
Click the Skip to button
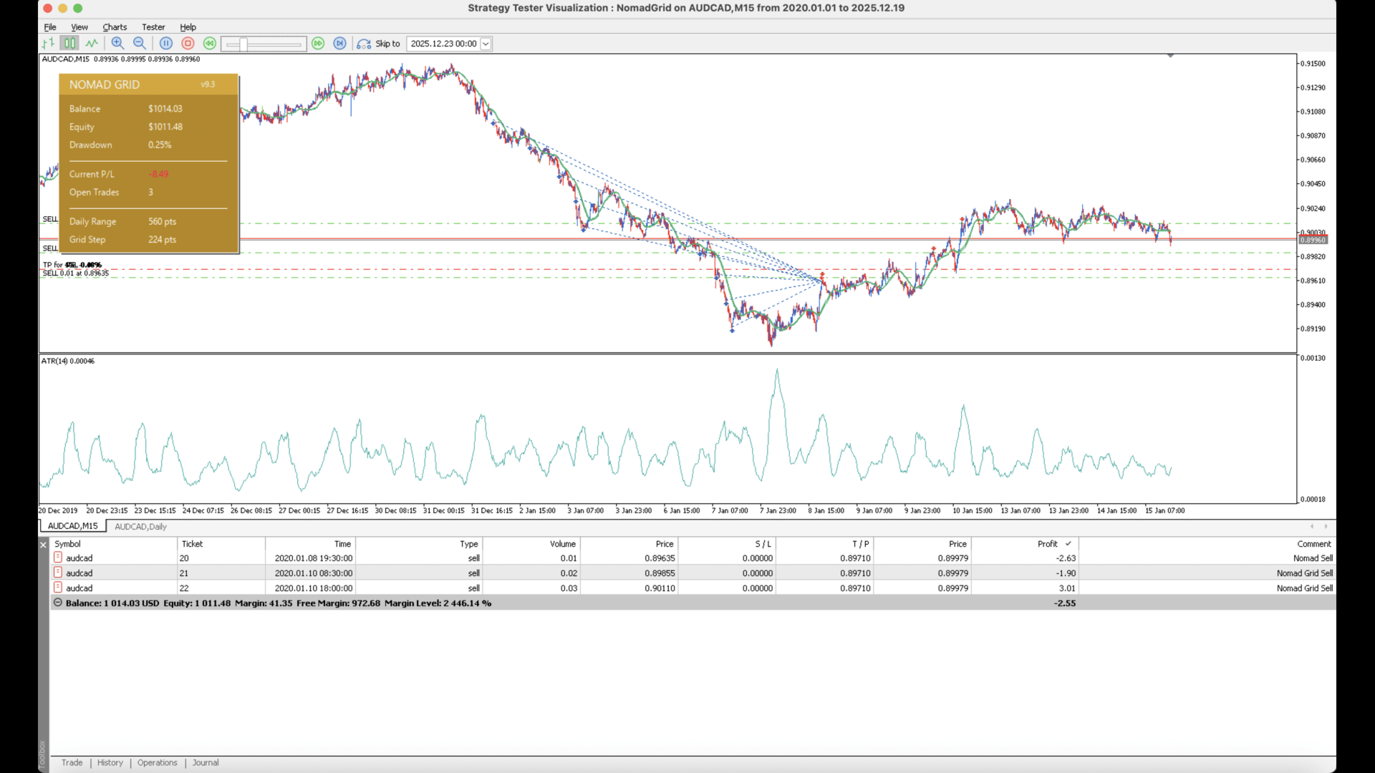(380, 44)
